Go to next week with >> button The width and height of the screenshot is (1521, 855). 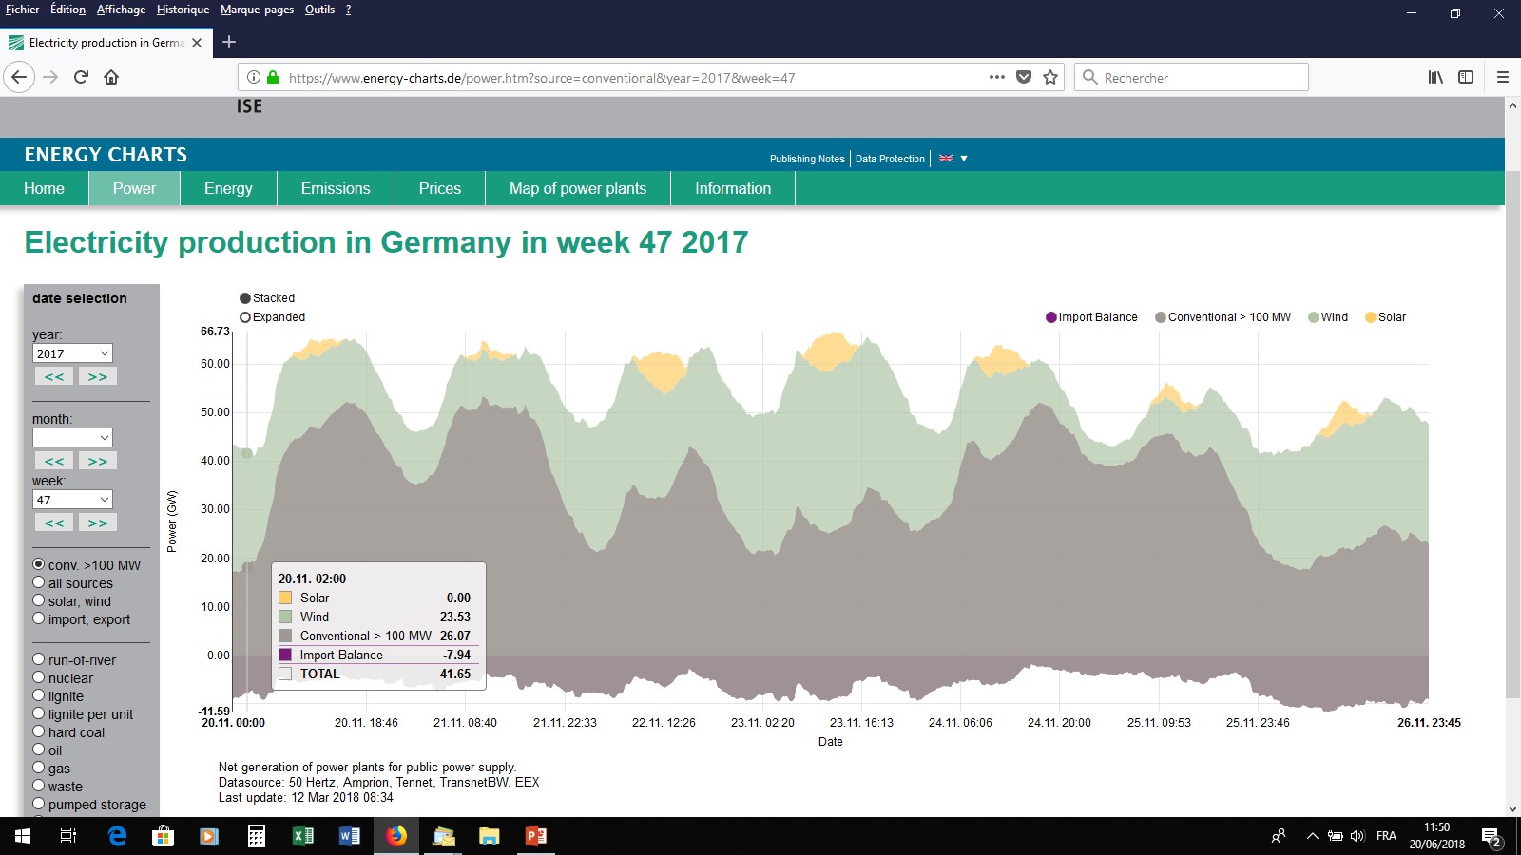pyautogui.click(x=98, y=522)
